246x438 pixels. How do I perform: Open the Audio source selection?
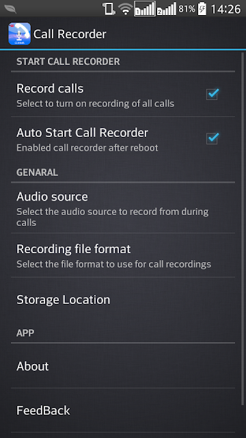click(x=123, y=208)
